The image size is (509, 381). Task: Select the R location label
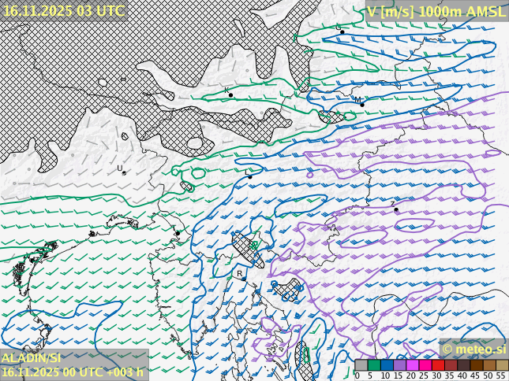tap(240, 274)
